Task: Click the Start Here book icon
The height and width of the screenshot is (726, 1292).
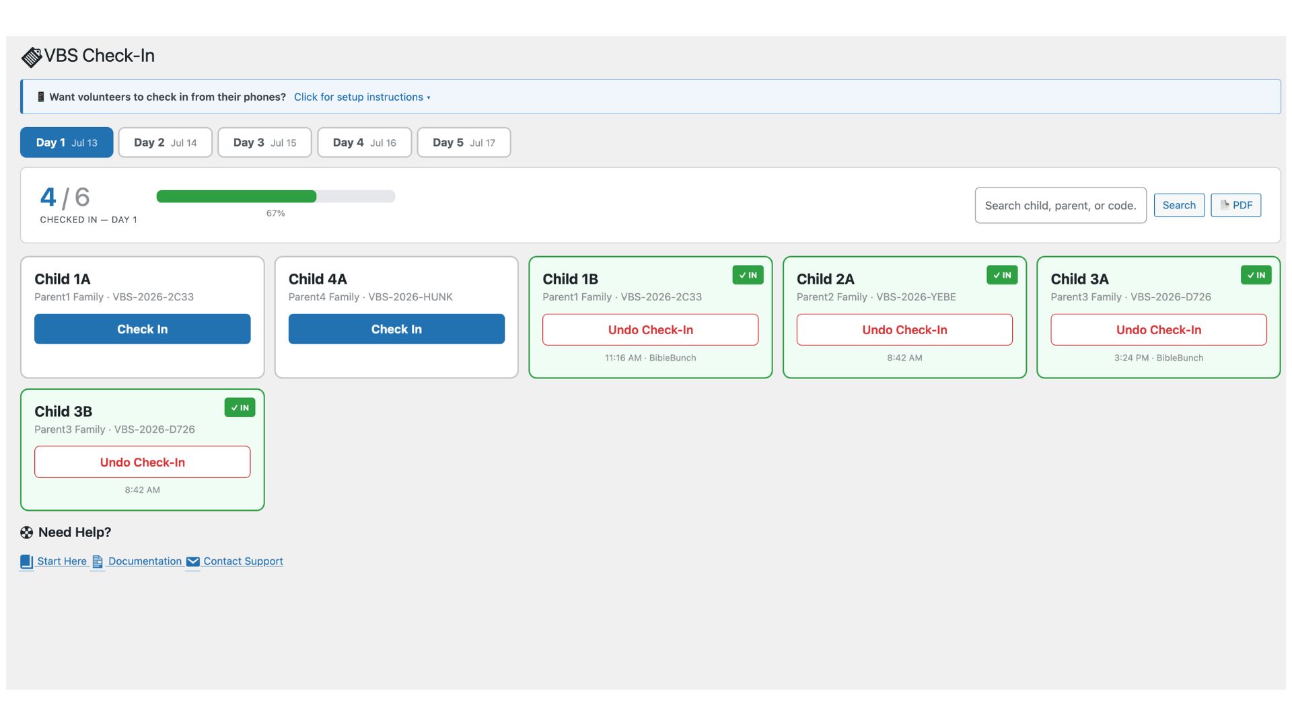Action: [26, 561]
